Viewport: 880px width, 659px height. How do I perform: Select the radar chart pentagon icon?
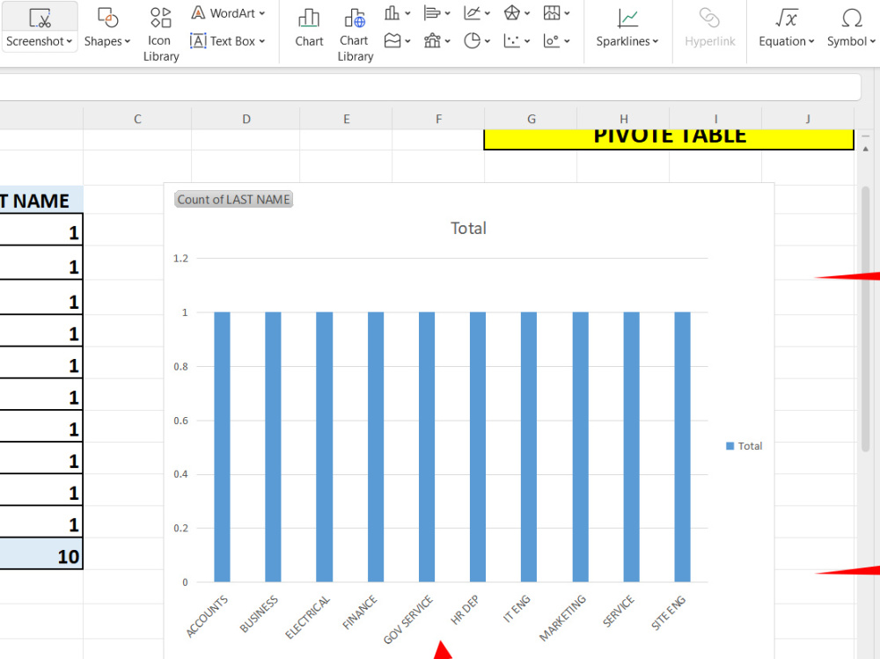pyautogui.click(x=511, y=13)
